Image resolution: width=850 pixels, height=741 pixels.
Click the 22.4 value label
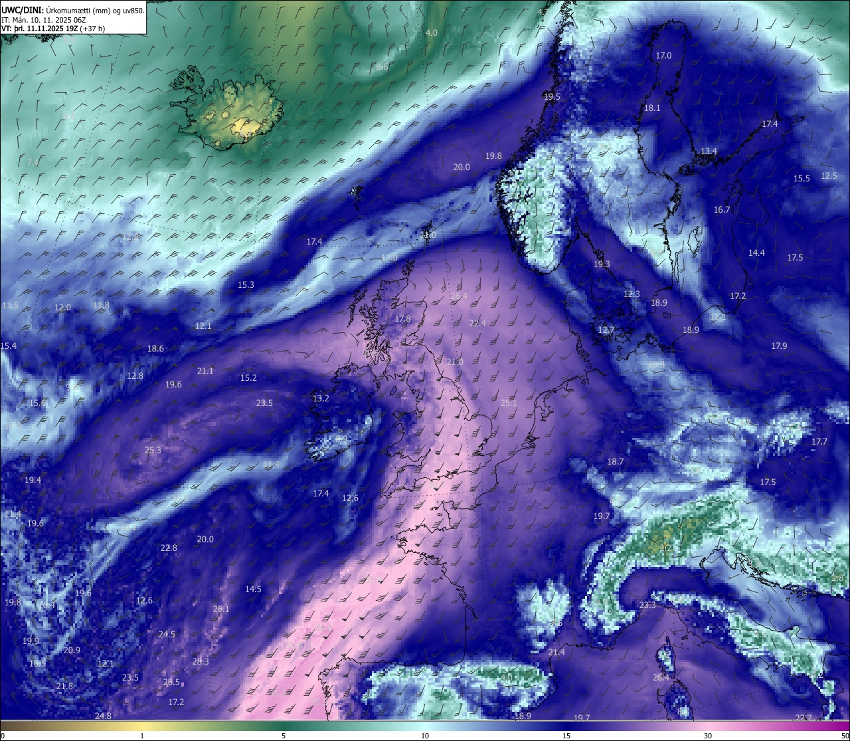[x=477, y=323]
